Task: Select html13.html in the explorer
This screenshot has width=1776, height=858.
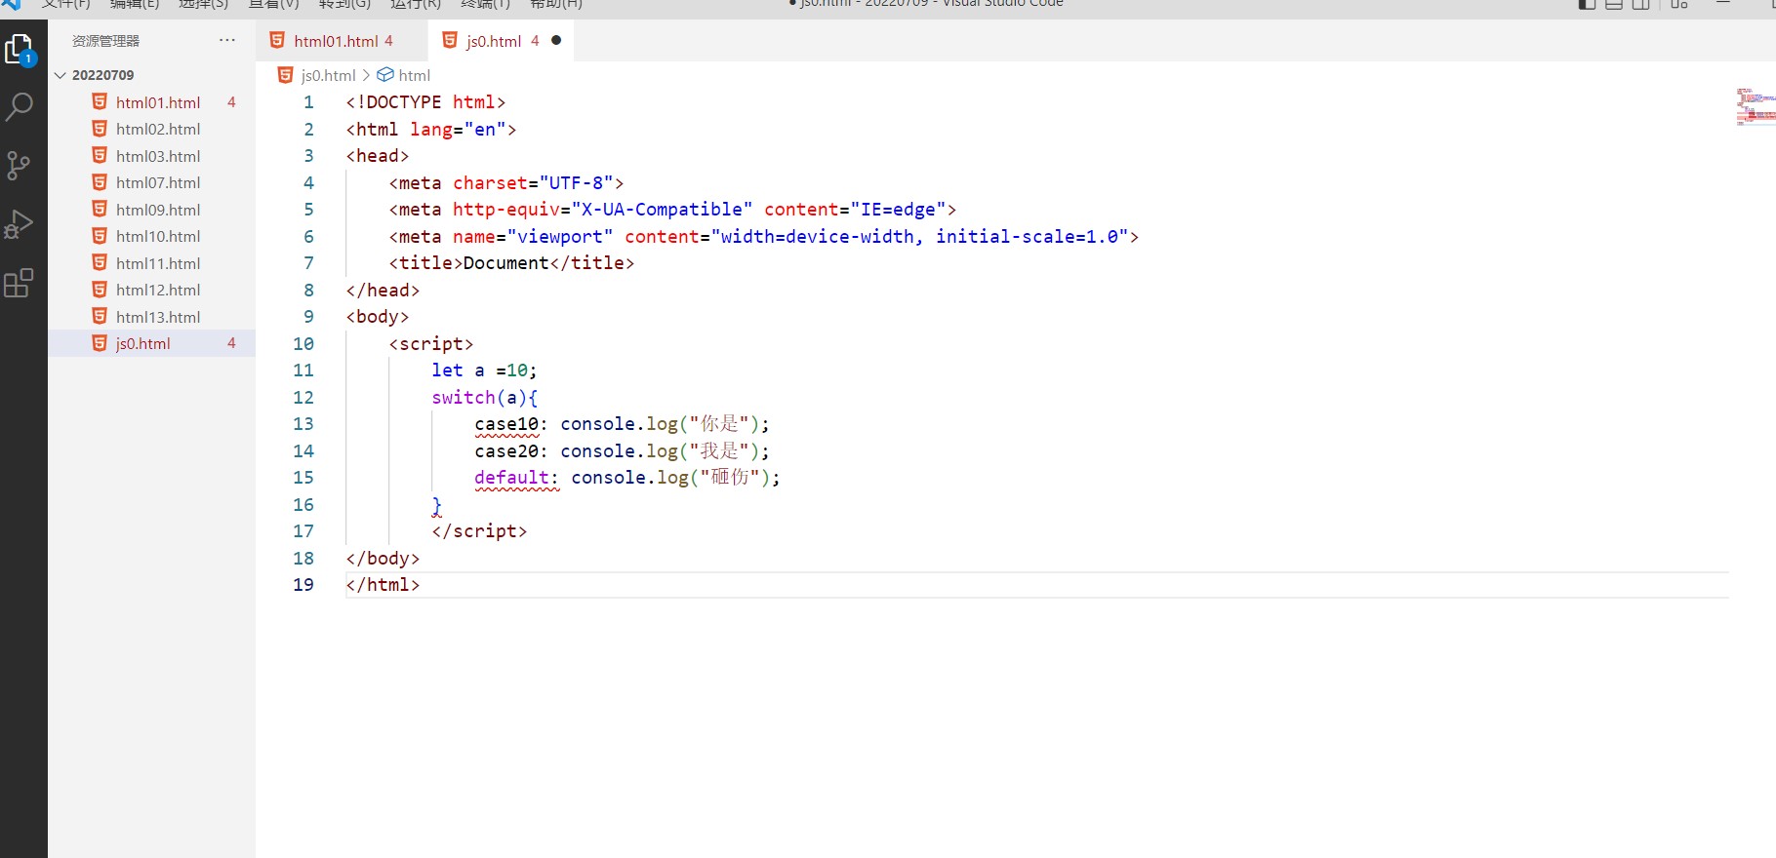Action: (x=152, y=317)
